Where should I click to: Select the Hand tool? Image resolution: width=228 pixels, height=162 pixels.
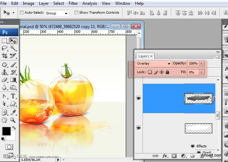[x=5, y=120]
